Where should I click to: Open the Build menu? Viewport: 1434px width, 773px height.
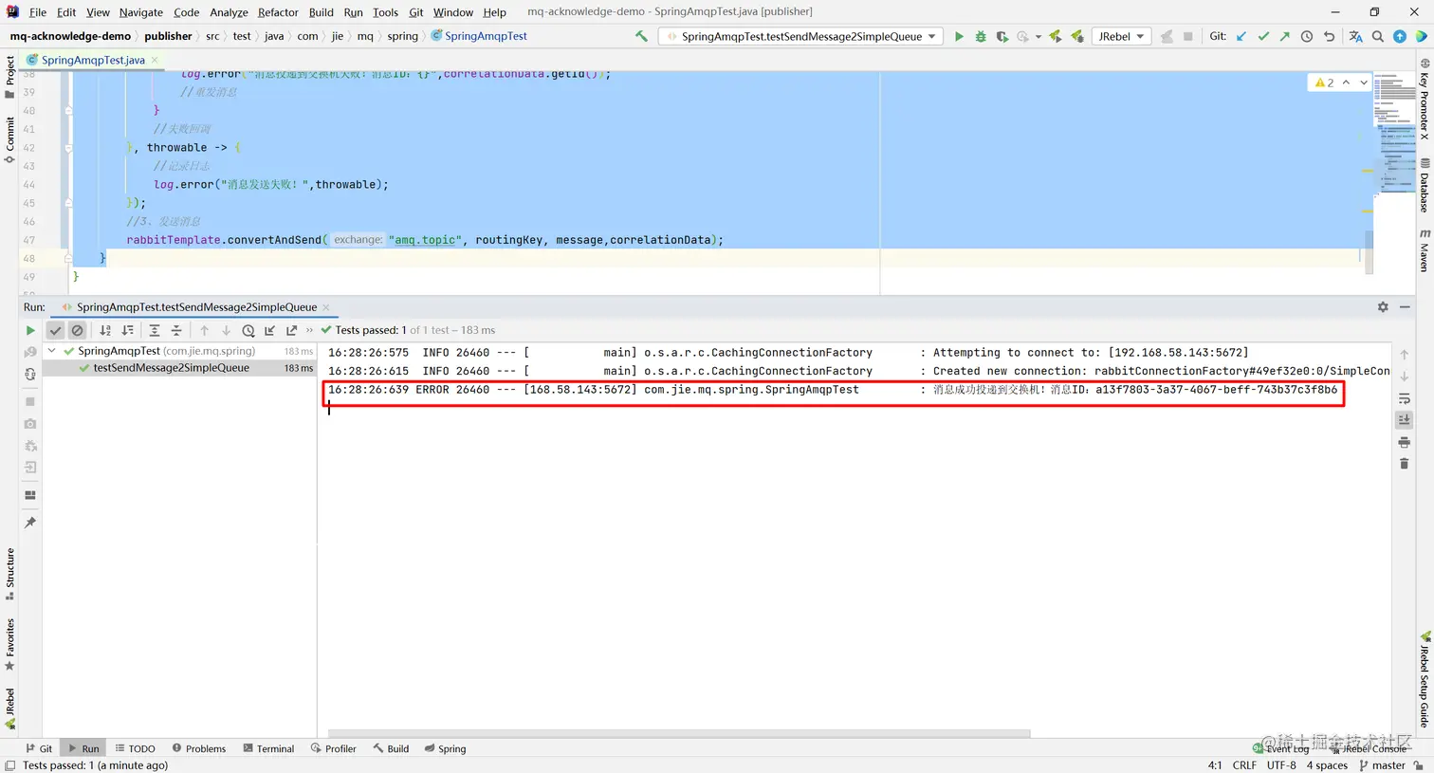[x=322, y=12]
